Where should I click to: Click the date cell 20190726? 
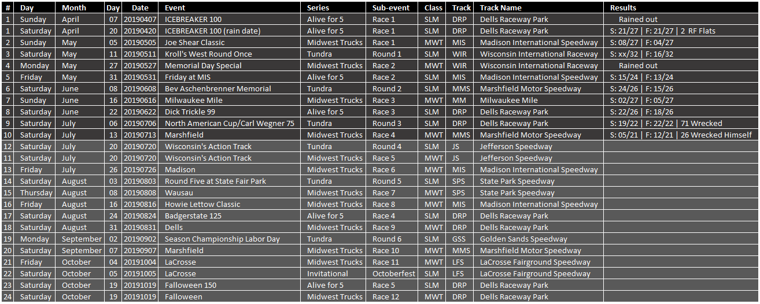click(x=141, y=169)
